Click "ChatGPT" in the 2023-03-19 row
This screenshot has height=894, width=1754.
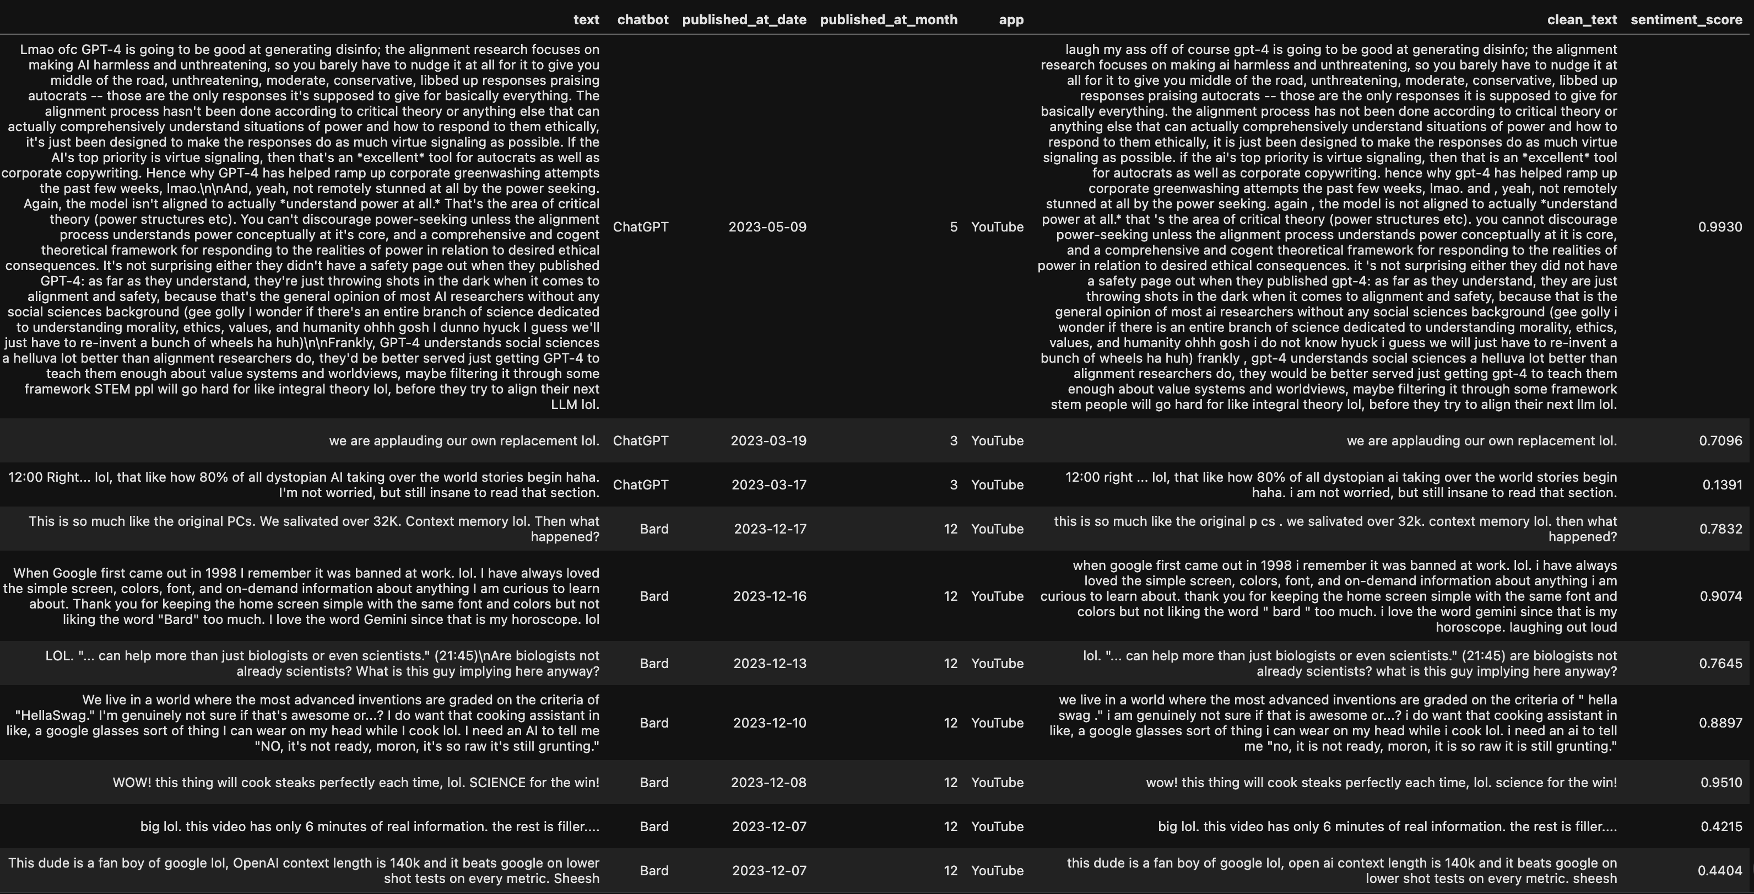(x=641, y=441)
